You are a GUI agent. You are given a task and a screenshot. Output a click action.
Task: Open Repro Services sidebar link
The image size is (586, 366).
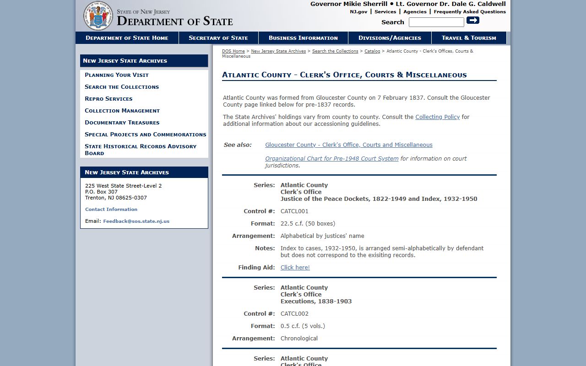coord(109,99)
